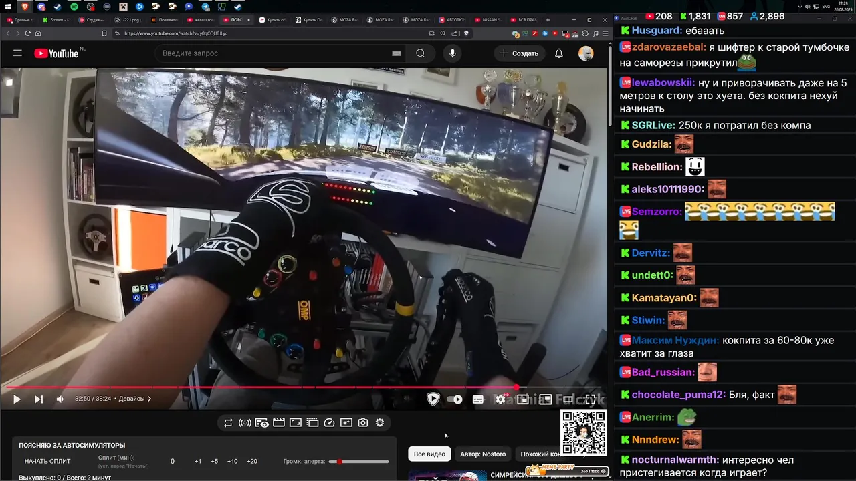Open a new browser tab
The width and height of the screenshot is (856, 481).
tap(548, 20)
